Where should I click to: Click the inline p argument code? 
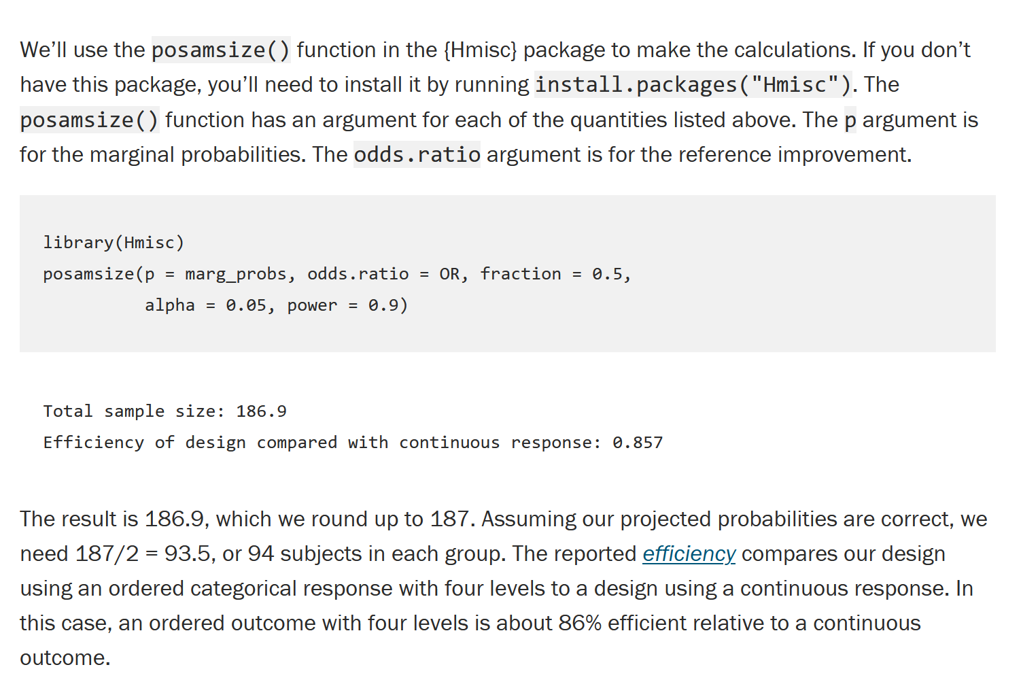click(850, 120)
